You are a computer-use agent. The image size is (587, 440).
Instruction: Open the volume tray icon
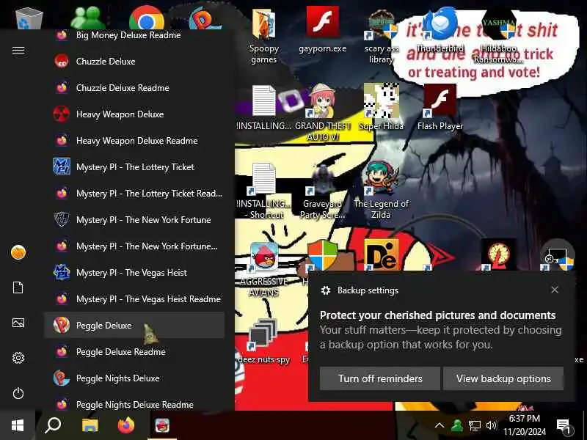[x=491, y=425]
